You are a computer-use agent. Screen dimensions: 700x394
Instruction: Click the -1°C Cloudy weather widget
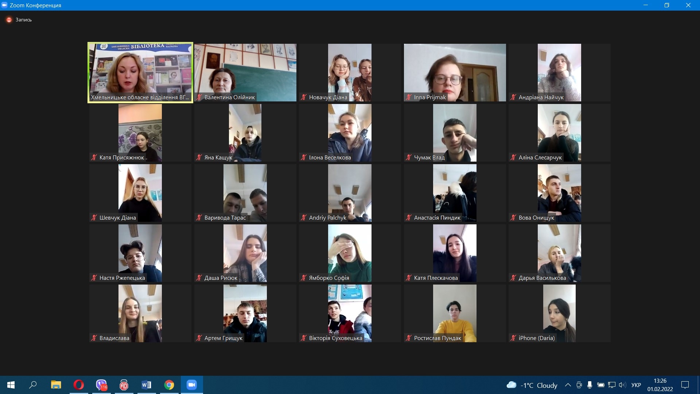[x=532, y=385]
